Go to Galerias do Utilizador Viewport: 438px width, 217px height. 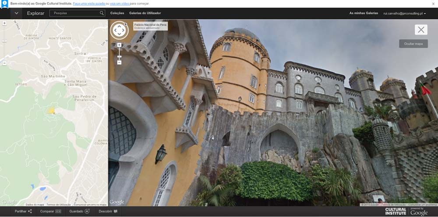point(144,13)
